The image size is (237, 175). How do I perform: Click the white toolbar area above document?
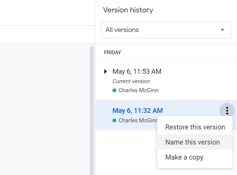click(x=48, y=35)
